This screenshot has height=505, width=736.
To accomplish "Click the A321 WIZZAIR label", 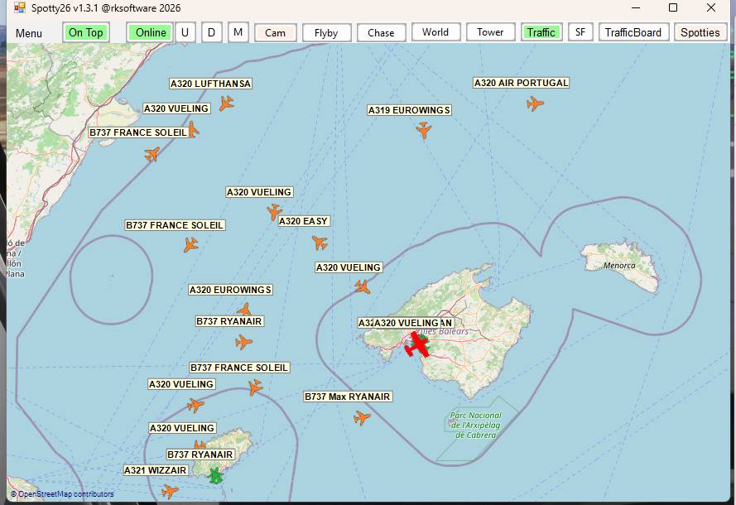I will pos(156,470).
